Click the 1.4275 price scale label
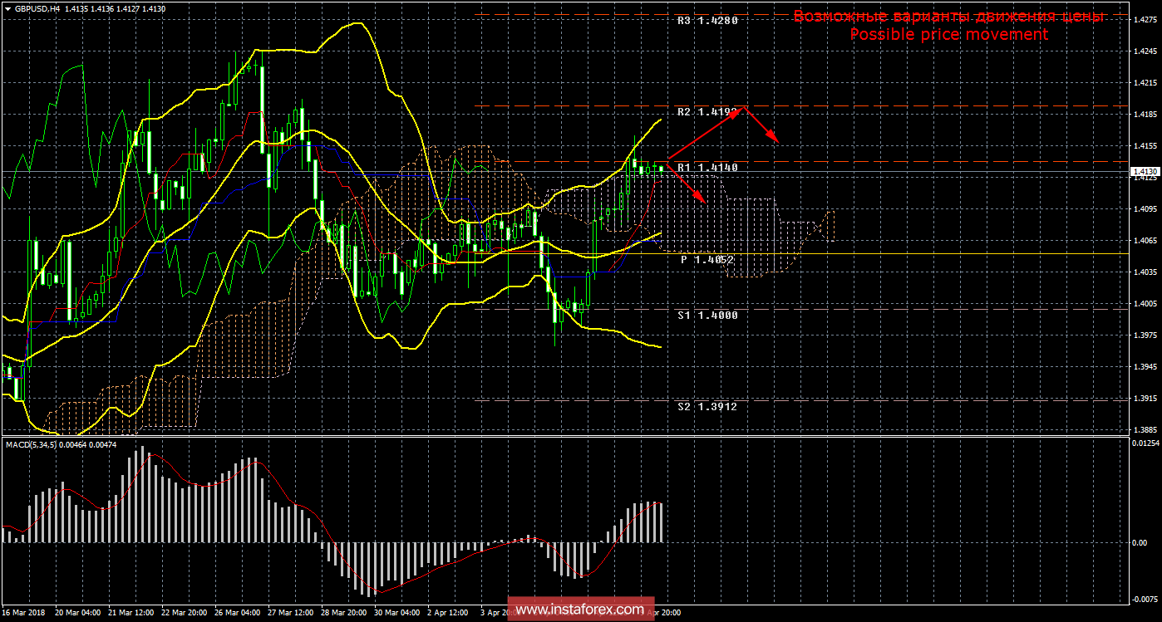The width and height of the screenshot is (1162, 622). [x=1144, y=20]
